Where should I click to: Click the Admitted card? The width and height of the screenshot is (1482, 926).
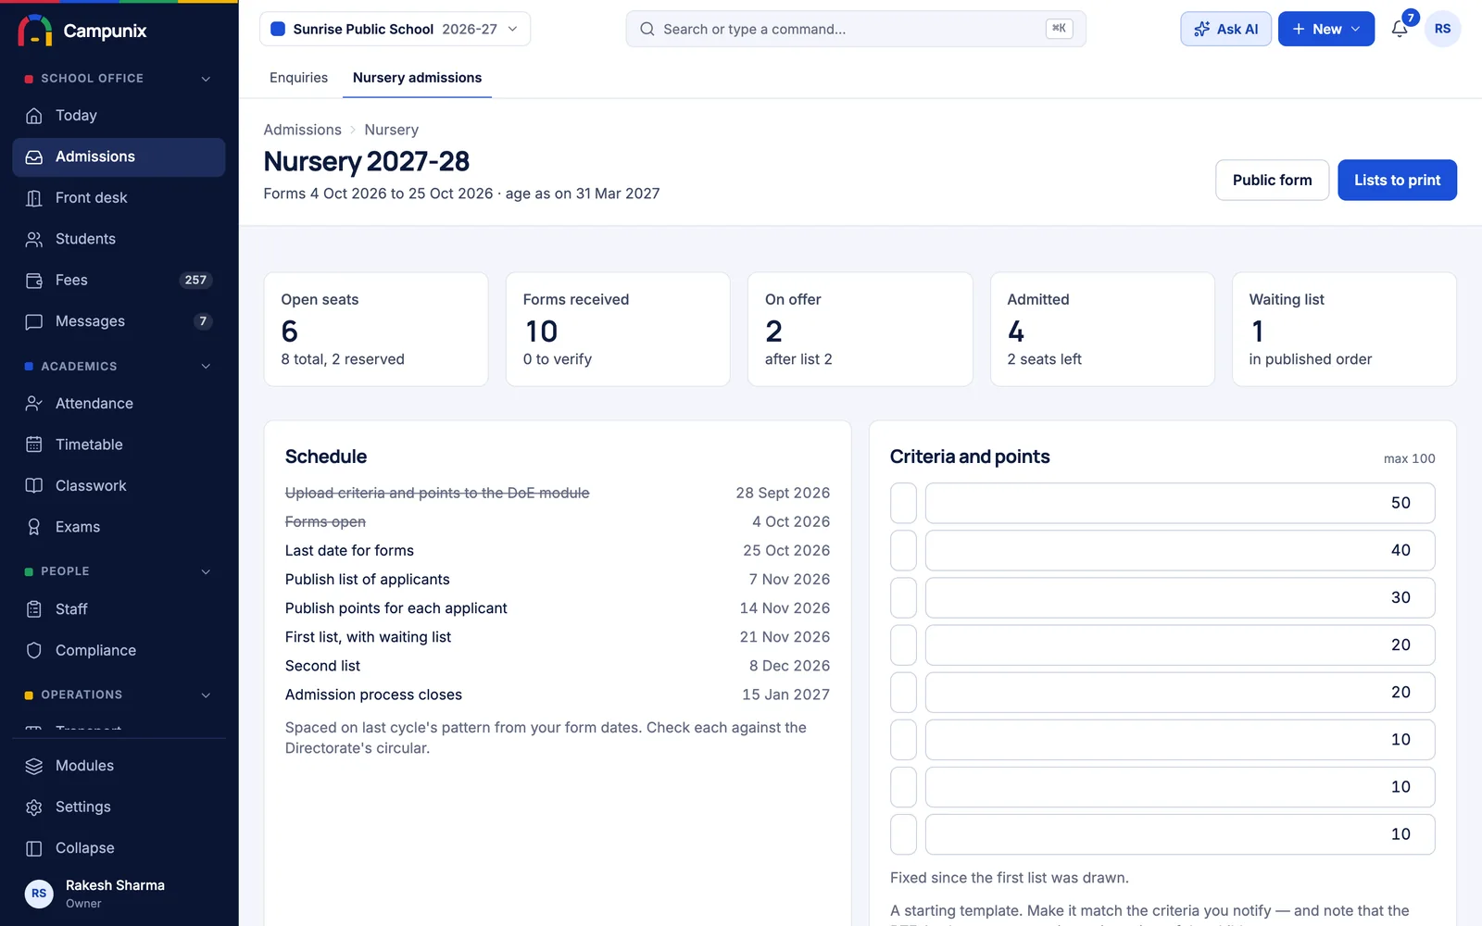[x=1102, y=329]
